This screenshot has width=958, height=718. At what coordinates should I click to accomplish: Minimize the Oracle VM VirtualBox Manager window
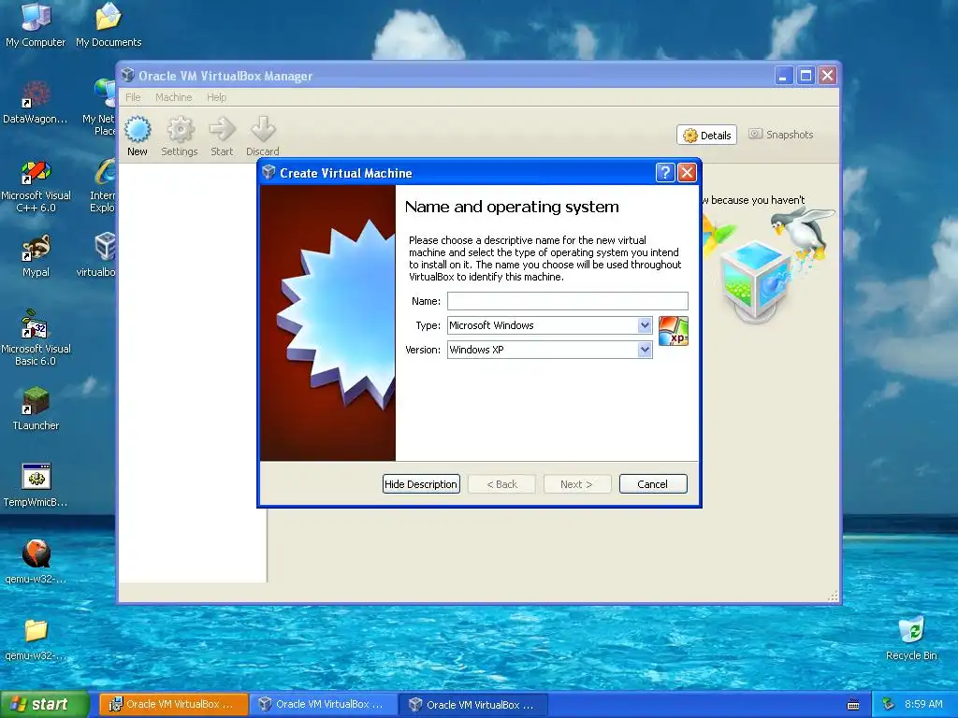(x=784, y=76)
